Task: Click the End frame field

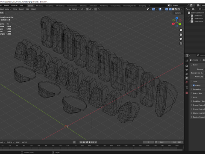Action: click(x=177, y=142)
